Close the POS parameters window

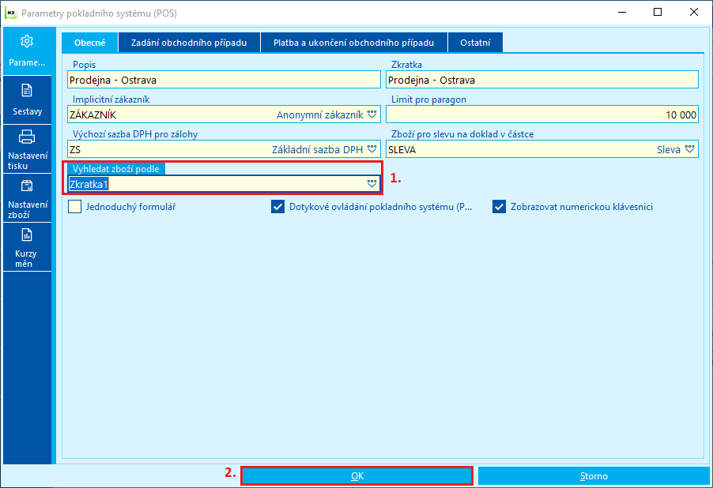point(693,13)
